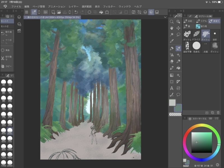Select the Gradient tool
Screen dimensions: 224x168
172,75
